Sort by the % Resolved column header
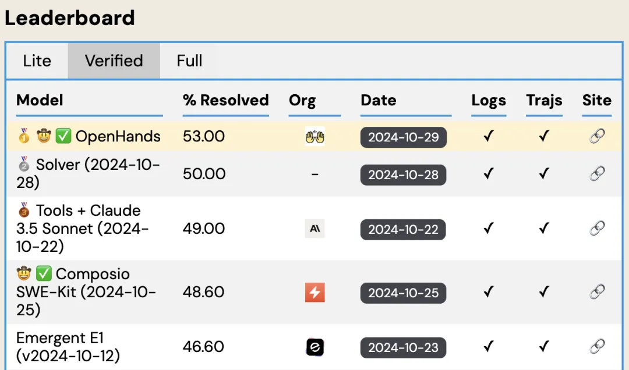Image resolution: width=629 pixels, height=370 pixels. click(x=225, y=100)
